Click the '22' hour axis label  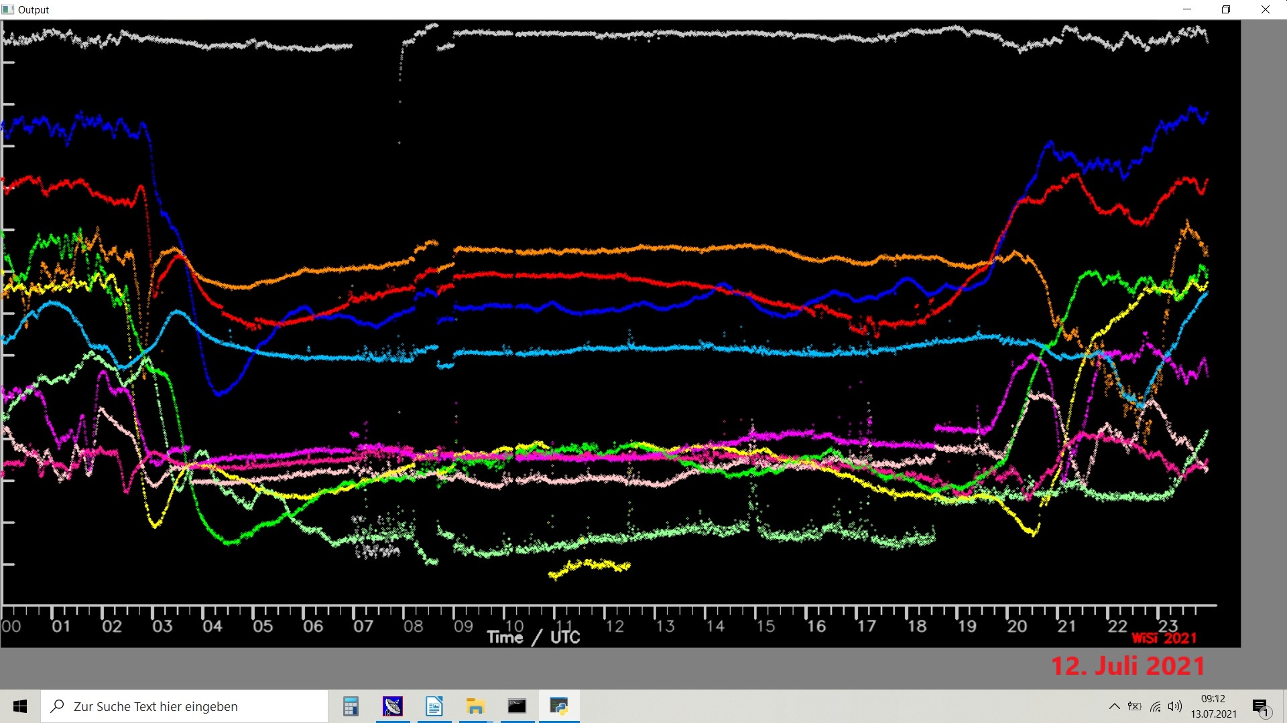click(x=1117, y=627)
